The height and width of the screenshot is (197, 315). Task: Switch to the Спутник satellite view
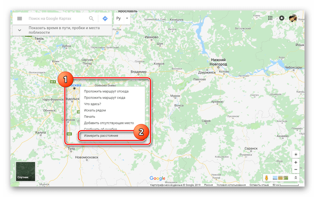[25, 172]
